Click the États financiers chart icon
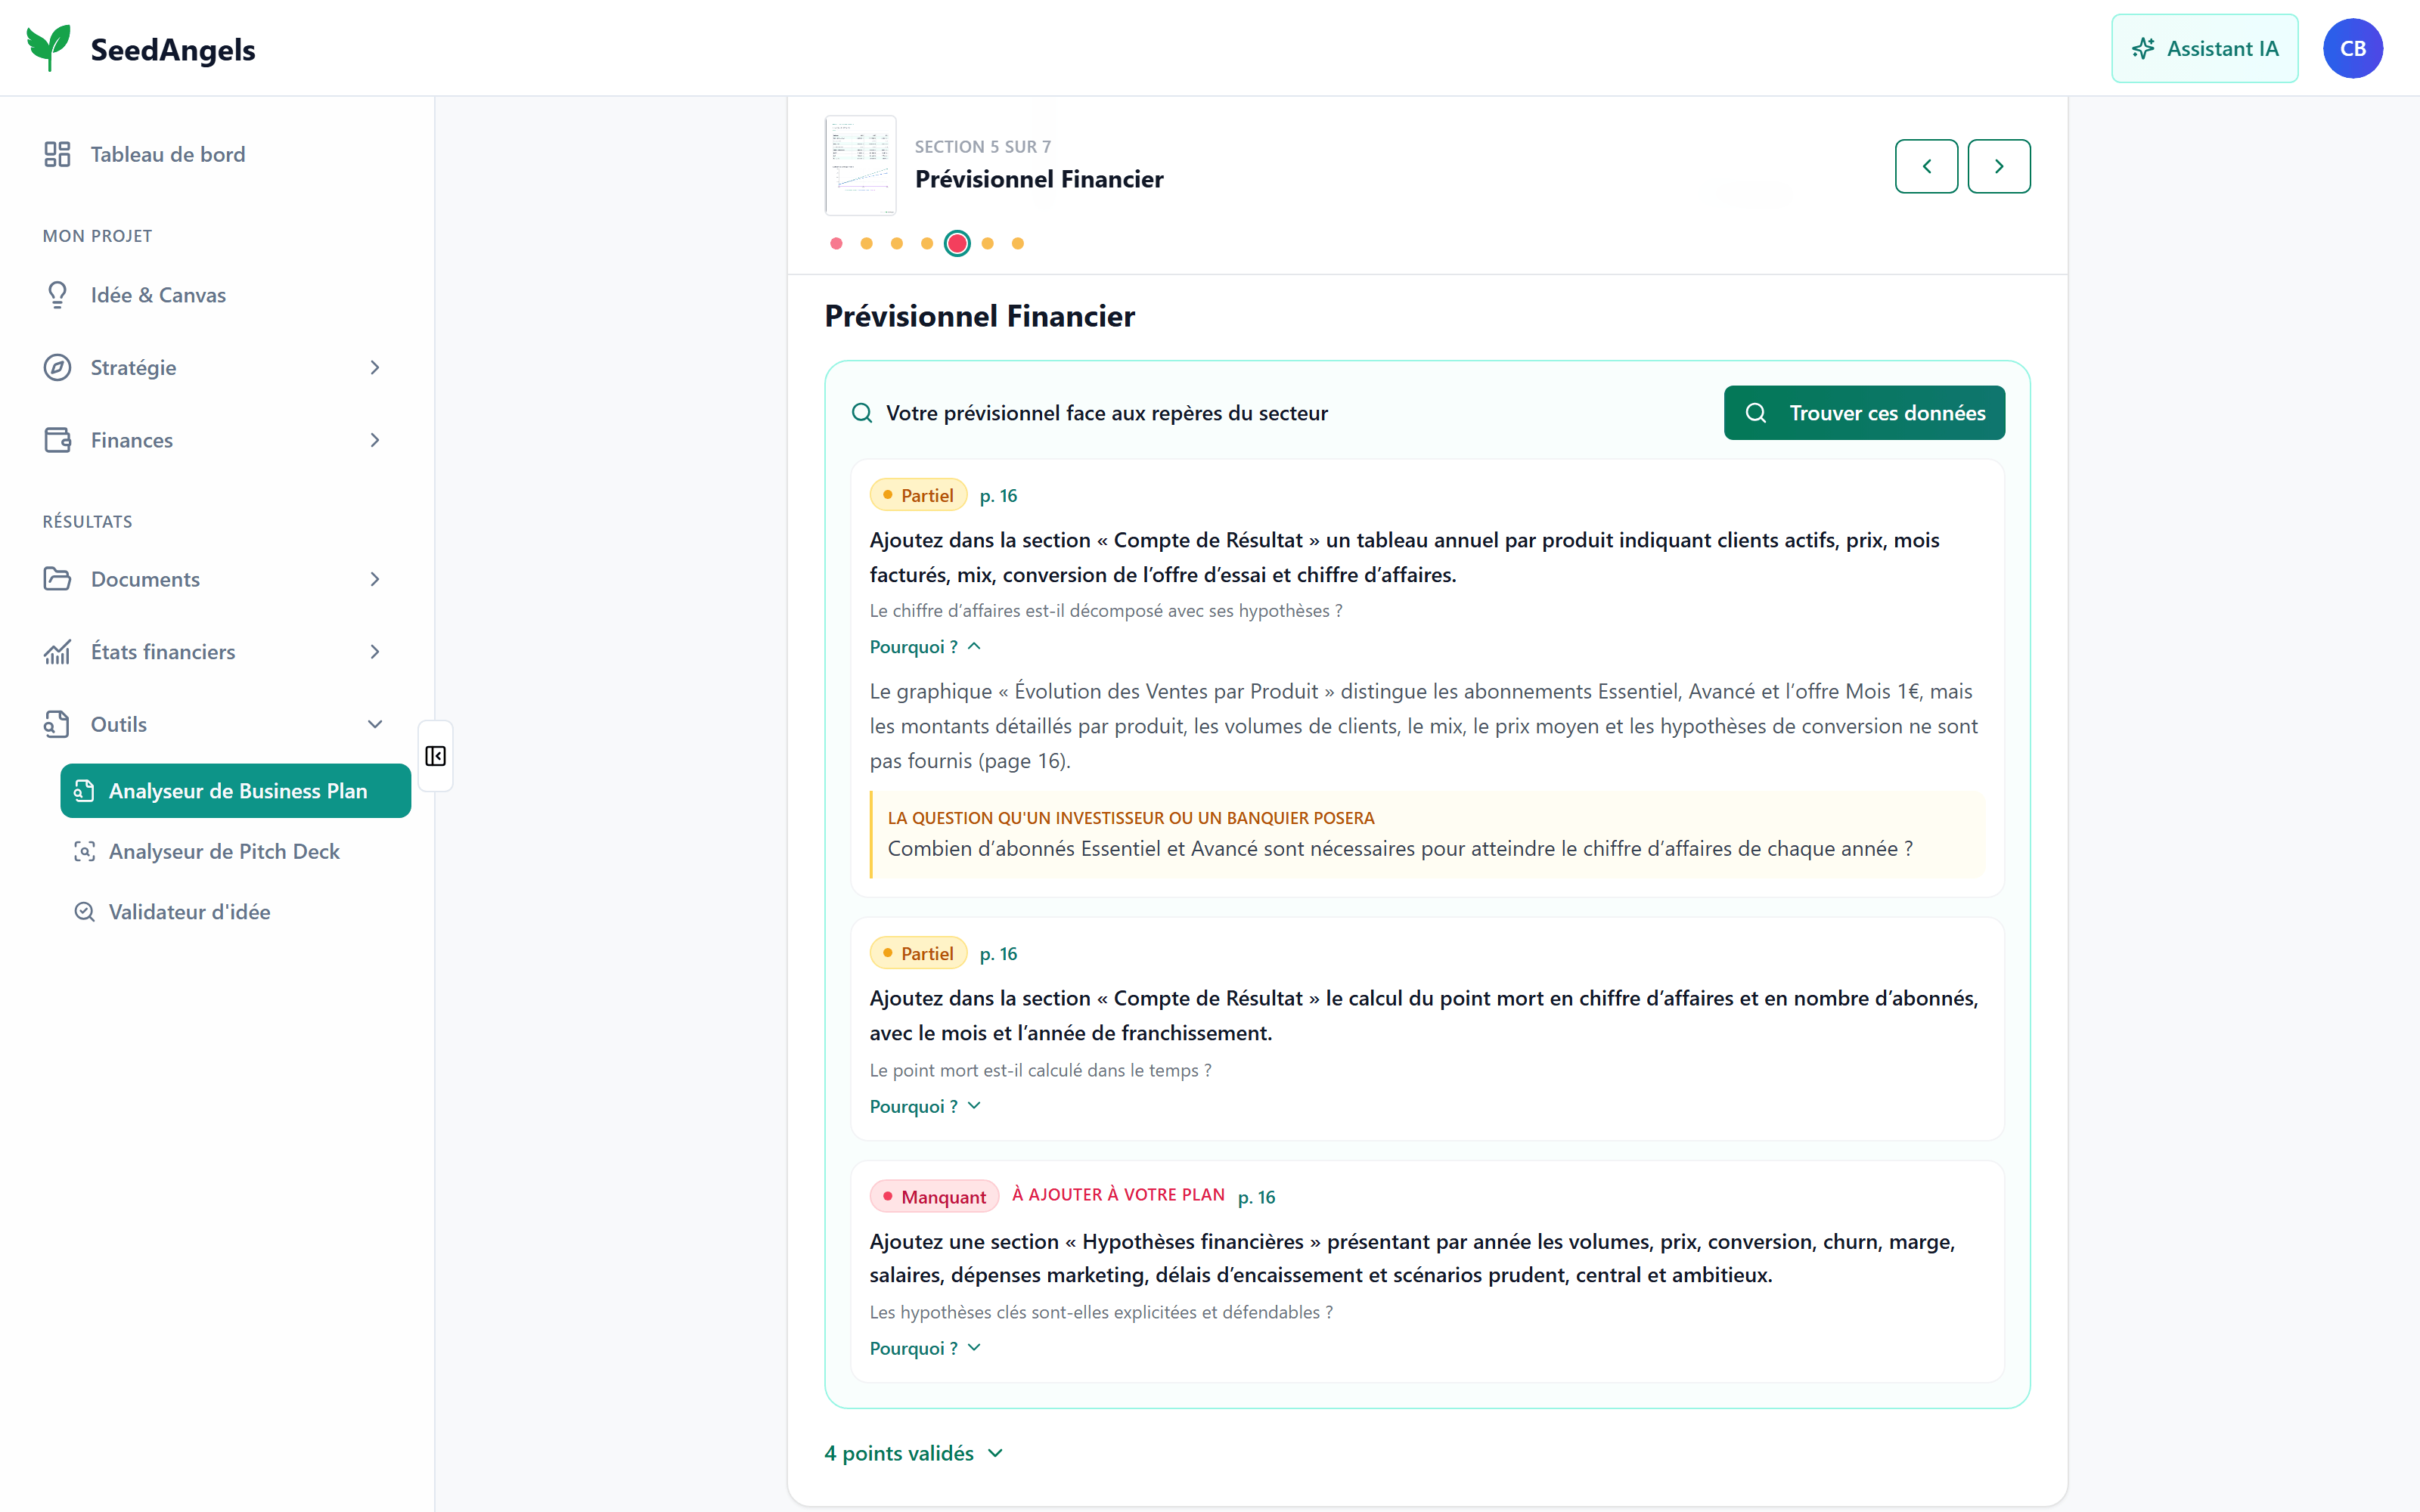The width and height of the screenshot is (2420, 1512). click(x=57, y=652)
